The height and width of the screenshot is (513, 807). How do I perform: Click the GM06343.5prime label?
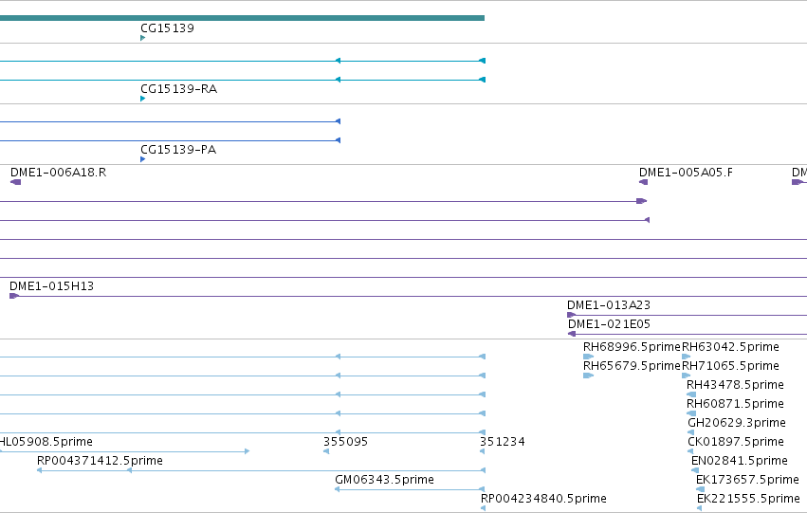point(384,480)
